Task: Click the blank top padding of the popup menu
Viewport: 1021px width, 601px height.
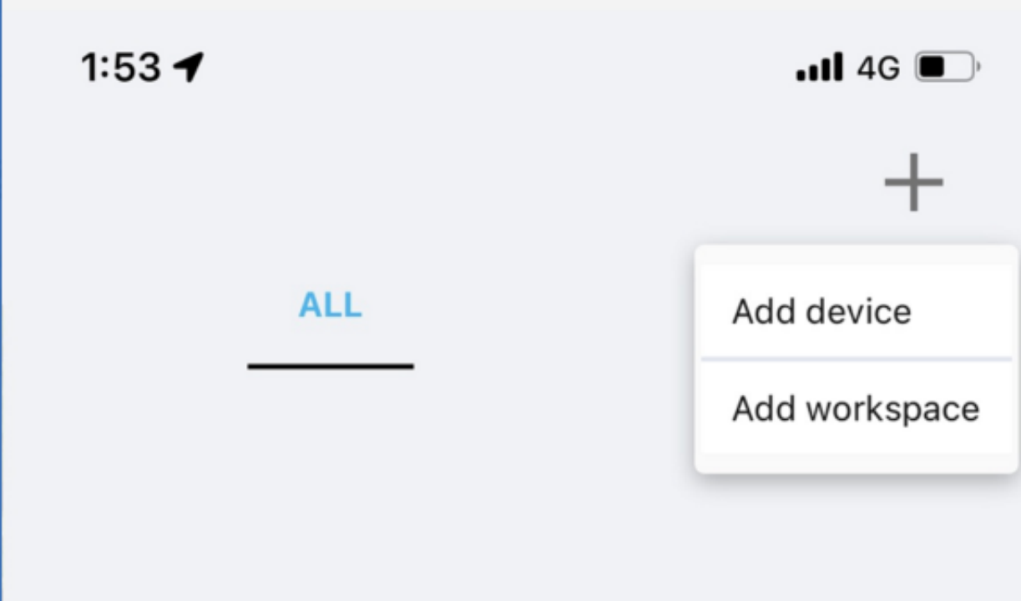Action: click(x=857, y=256)
